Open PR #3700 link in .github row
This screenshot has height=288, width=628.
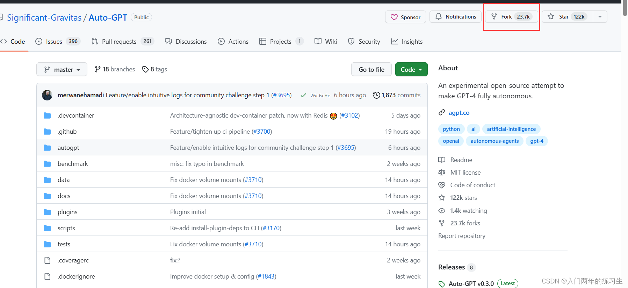point(262,132)
